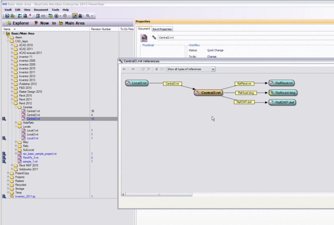Screen dimensions: 334x225
Task: Expand the Projects folder in the tree
Action: tap(8, 178)
